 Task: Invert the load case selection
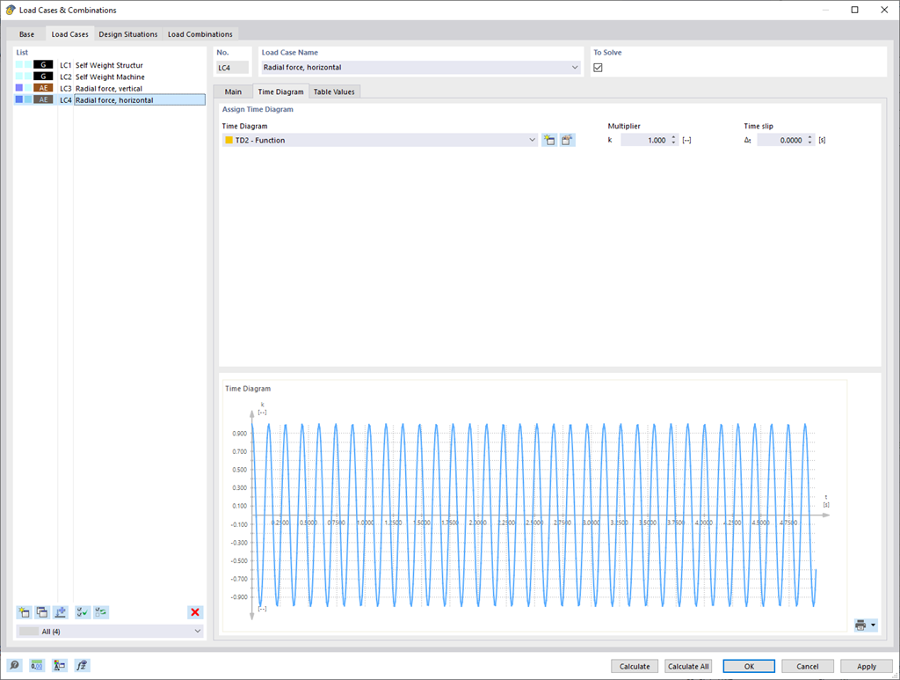101,612
